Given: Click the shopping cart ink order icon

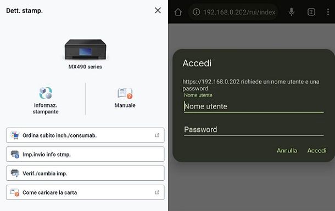Looking at the screenshot, I should (x=15, y=135).
